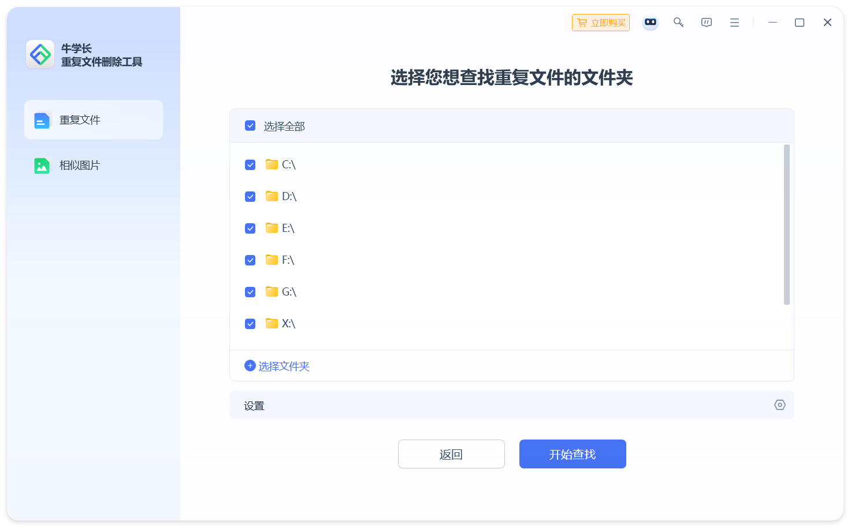Open the robot assistant icon
851x528 pixels.
651,23
